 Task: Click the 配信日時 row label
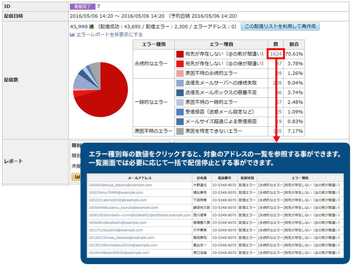[x=14, y=16]
